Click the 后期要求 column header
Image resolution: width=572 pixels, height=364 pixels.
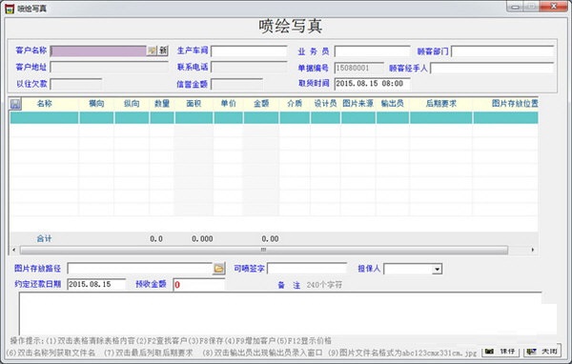pos(441,104)
